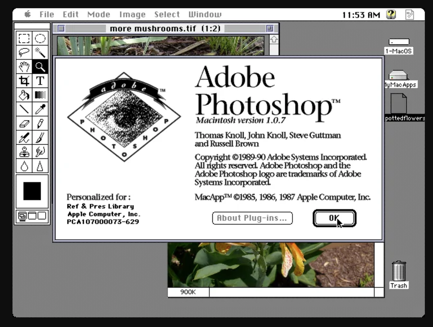Viewport: 433px width, 327px height.
Task: Click serial number PCA107000073-629
Action: pyautogui.click(x=103, y=222)
